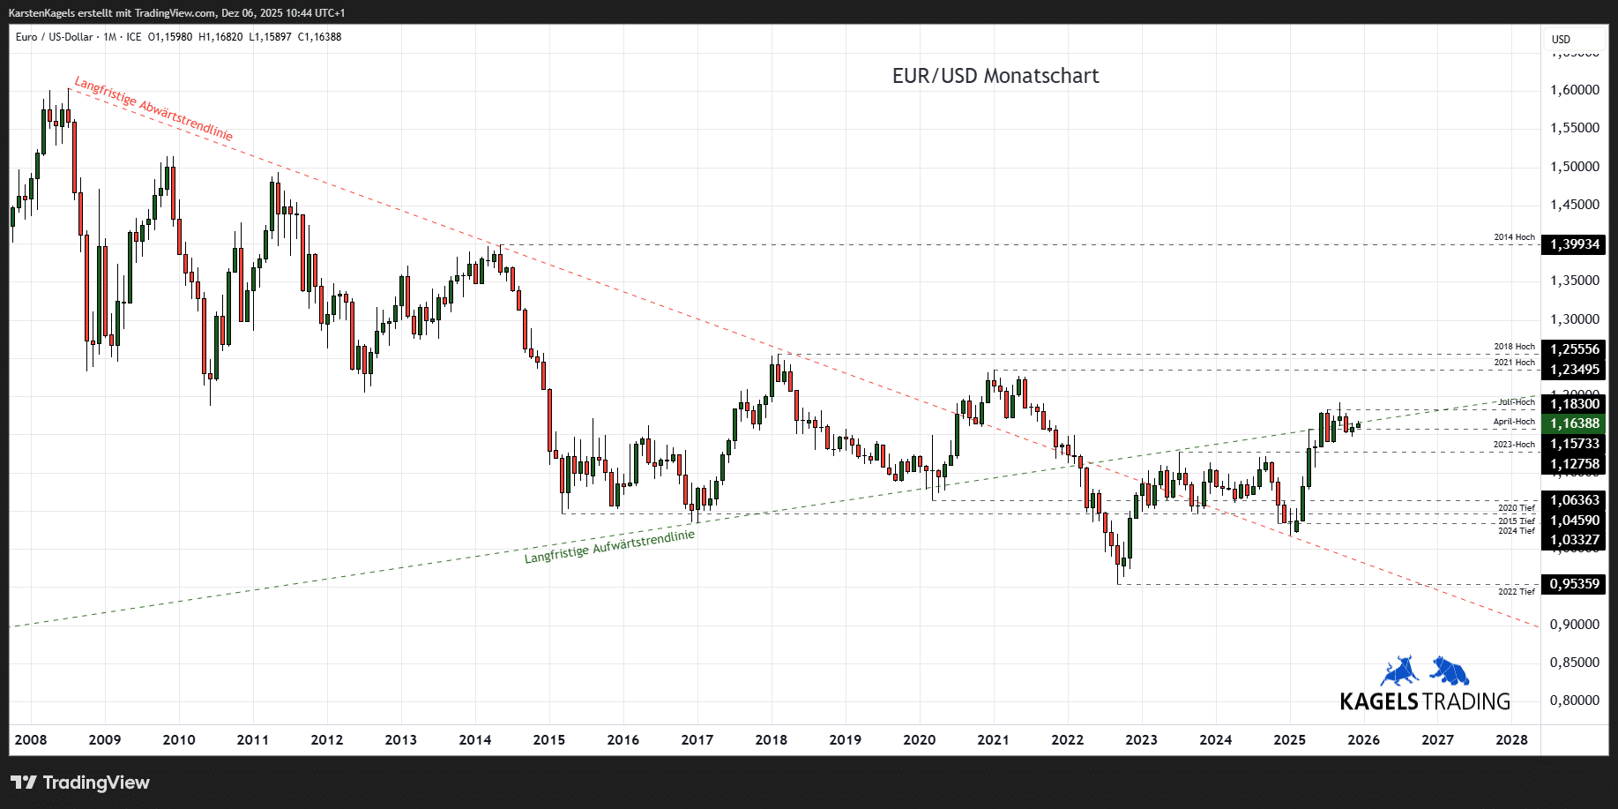Select the 0,95359 price label for 2022 Tief
The width and height of the screenshot is (1618, 809).
click(1574, 584)
